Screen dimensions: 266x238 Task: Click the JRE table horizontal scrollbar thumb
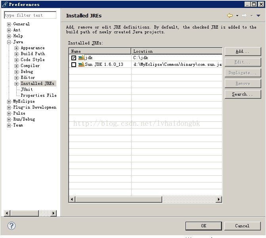(119, 199)
